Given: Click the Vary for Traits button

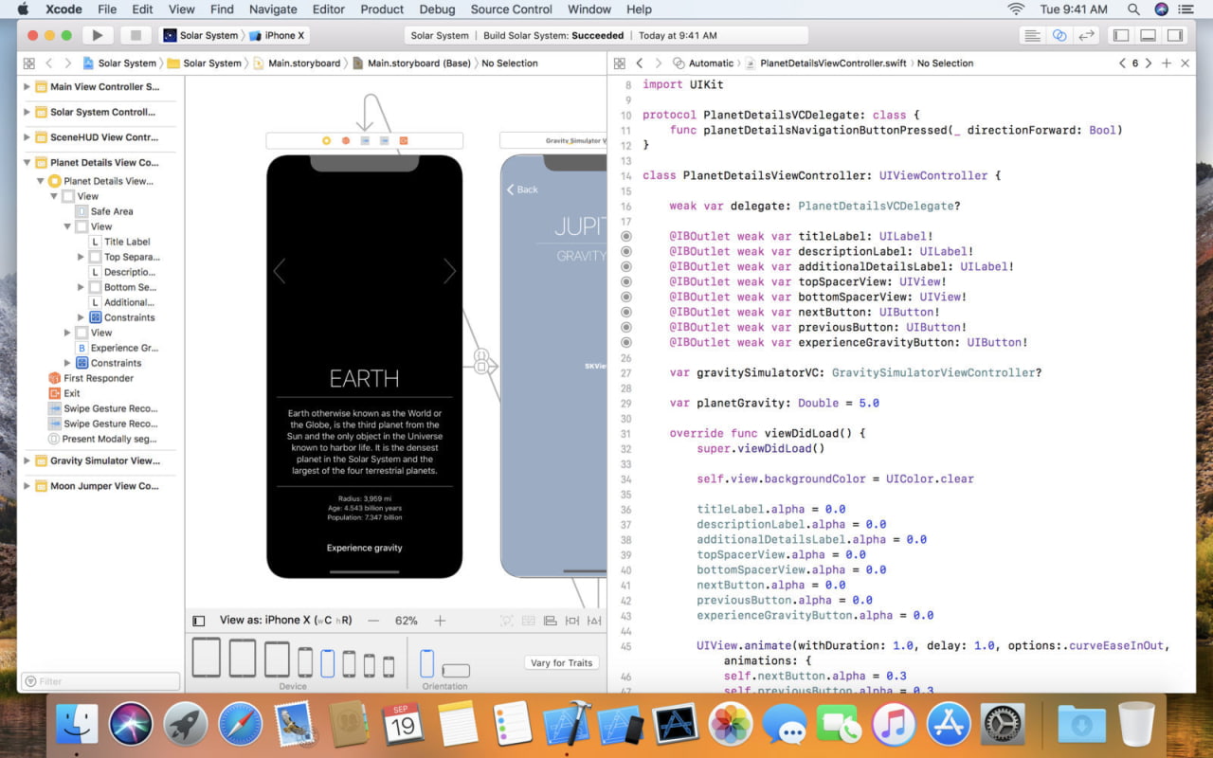Looking at the screenshot, I should 561,663.
